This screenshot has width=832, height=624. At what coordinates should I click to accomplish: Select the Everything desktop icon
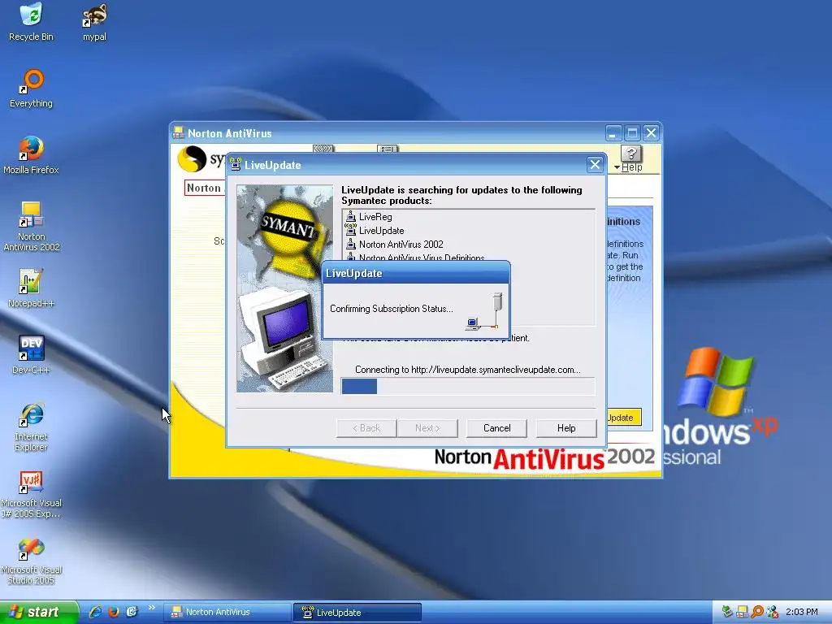(31, 89)
